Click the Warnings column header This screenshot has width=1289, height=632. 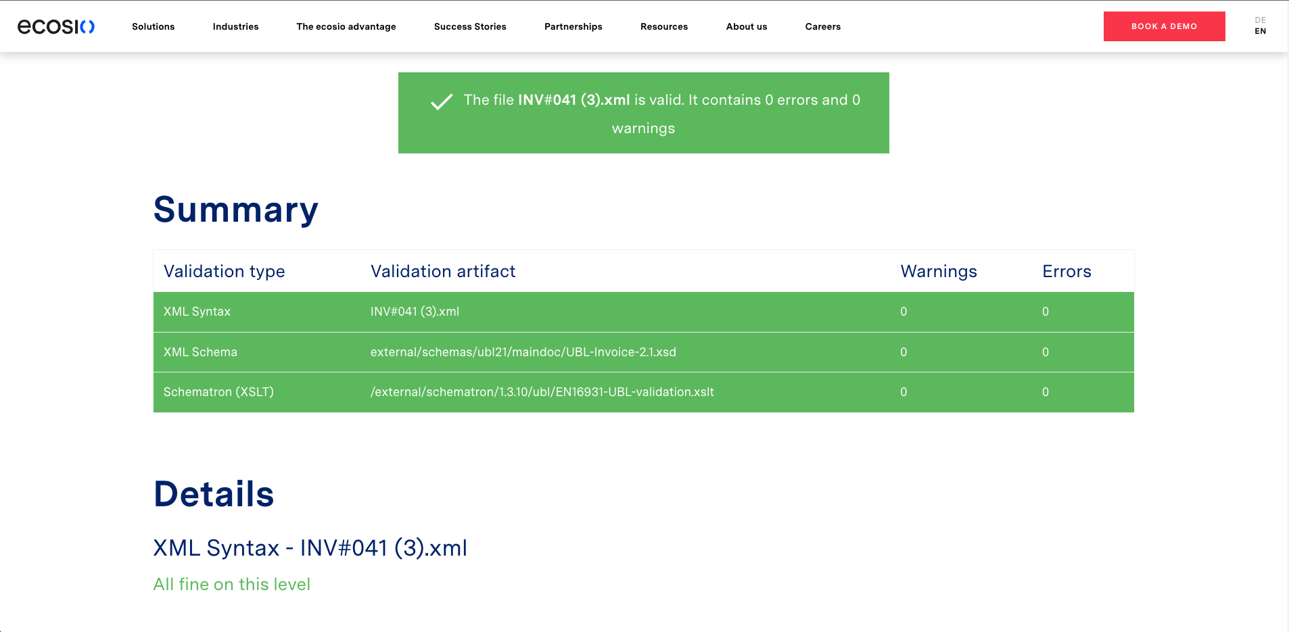pos(938,272)
